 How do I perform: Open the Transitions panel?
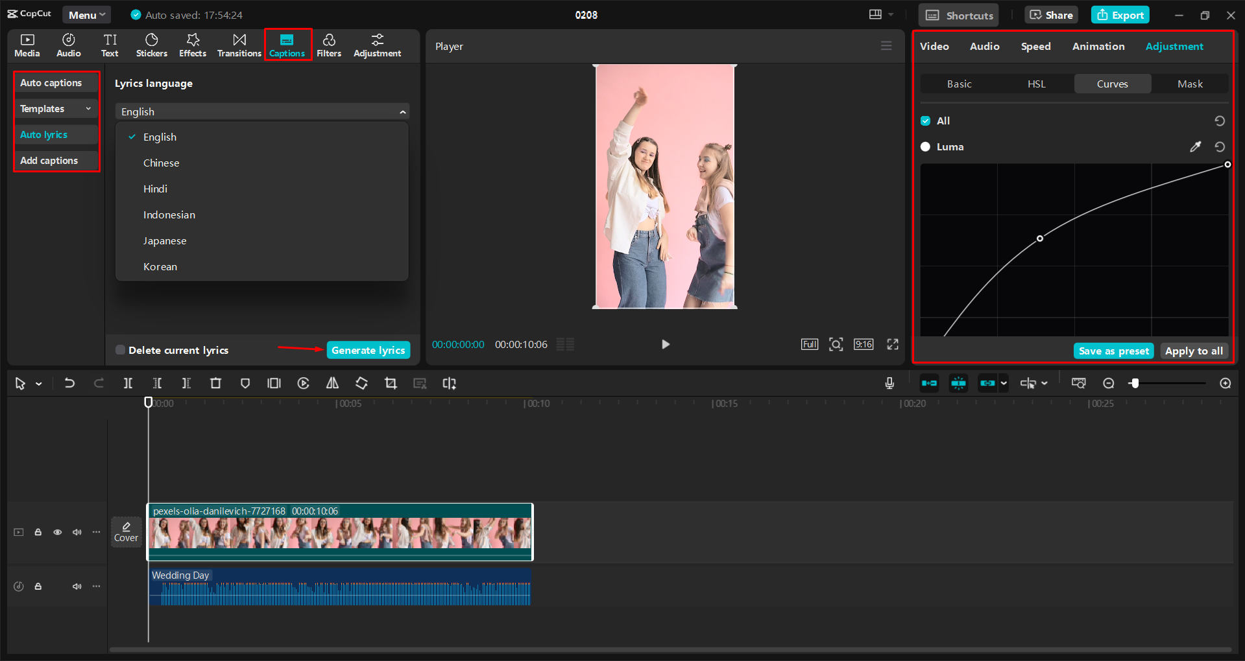point(239,45)
